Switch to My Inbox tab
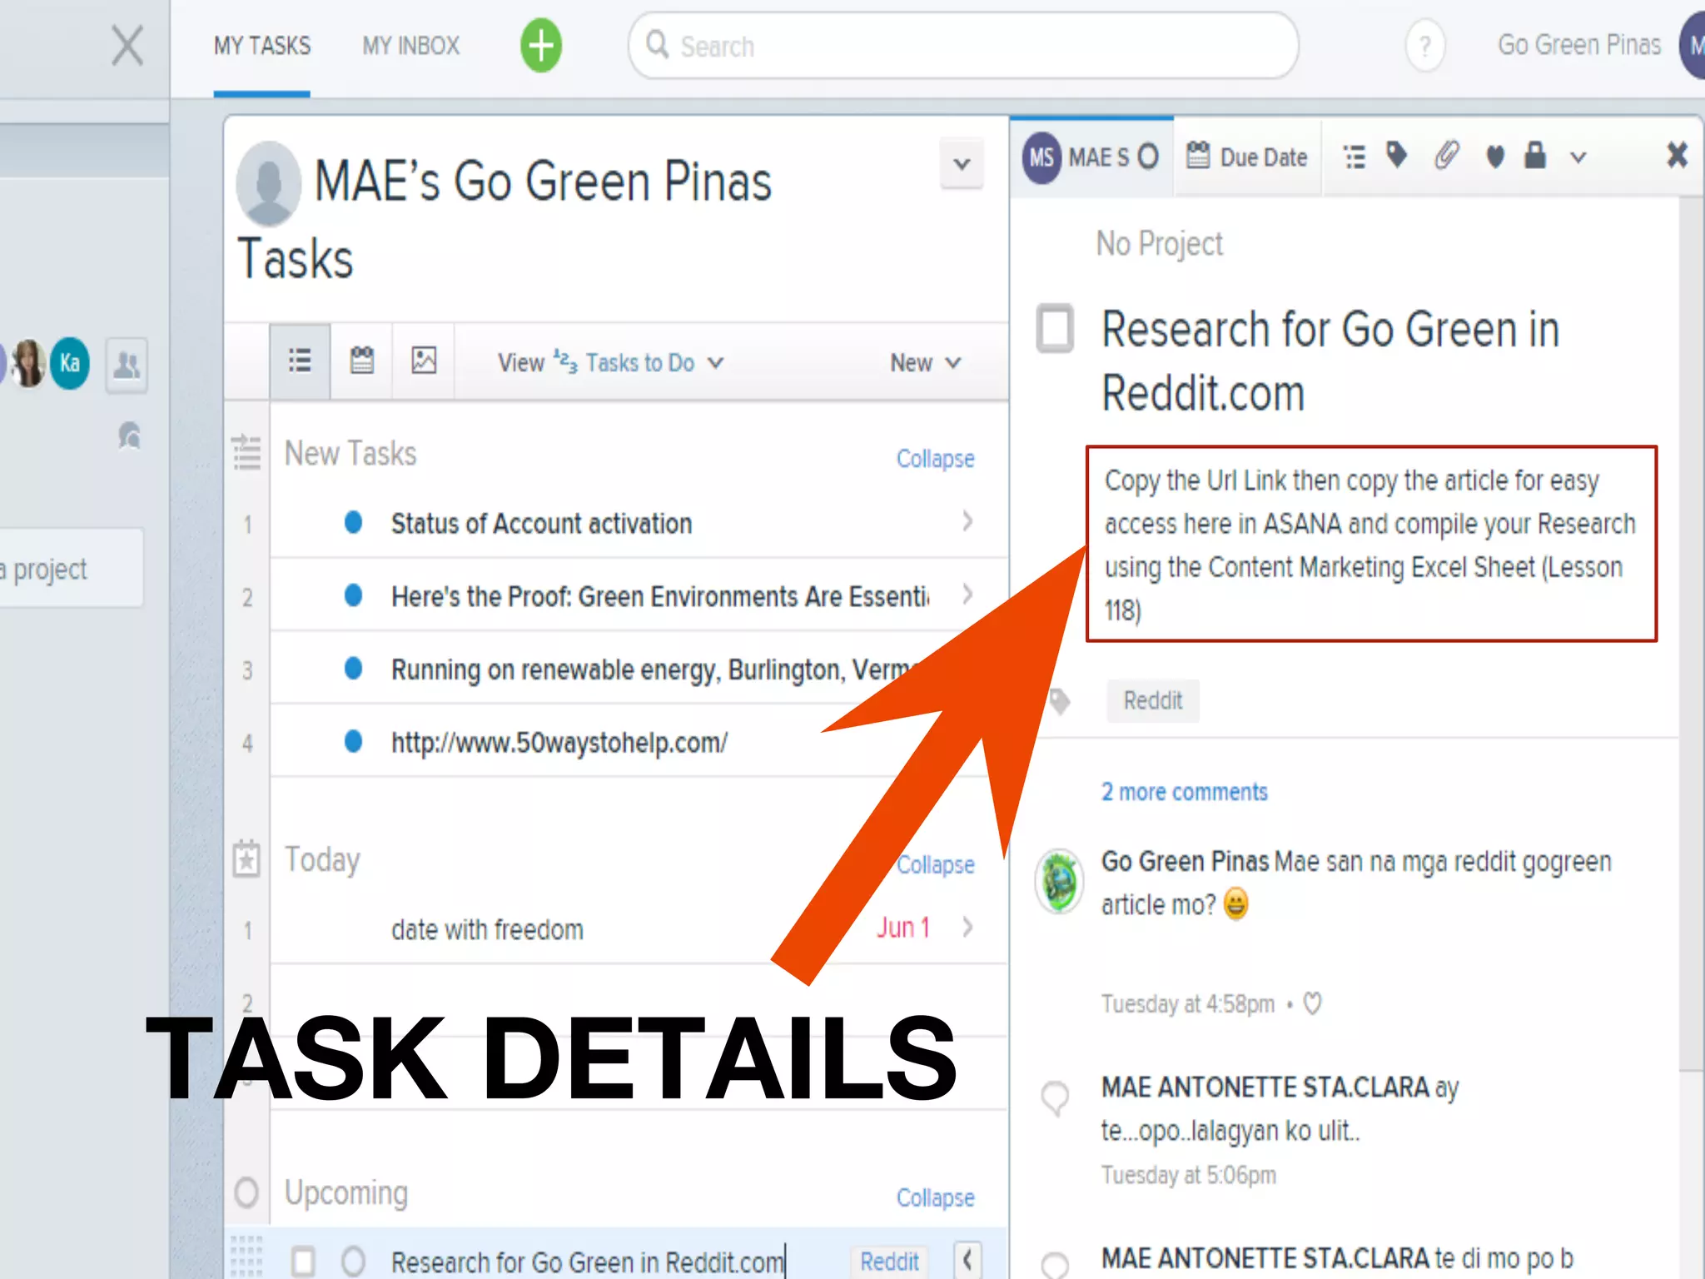Screen dimensions: 1705x1279 click(411, 46)
